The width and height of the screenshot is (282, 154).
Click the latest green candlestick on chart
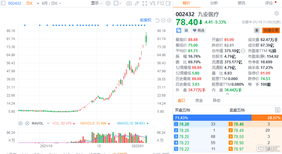coord(146,39)
